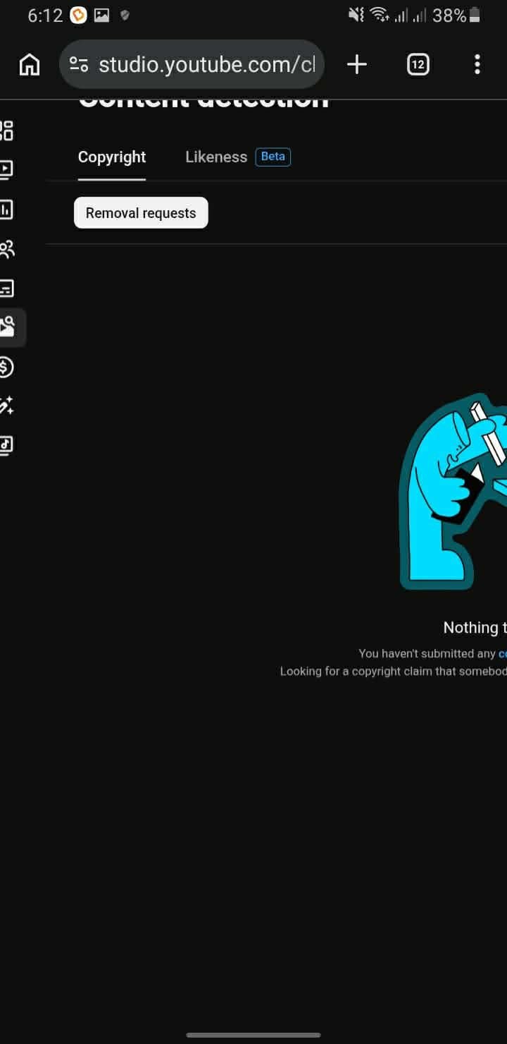Focus the studio.youtube.com address field
Screen dimensions: 507x1044
pos(192,65)
